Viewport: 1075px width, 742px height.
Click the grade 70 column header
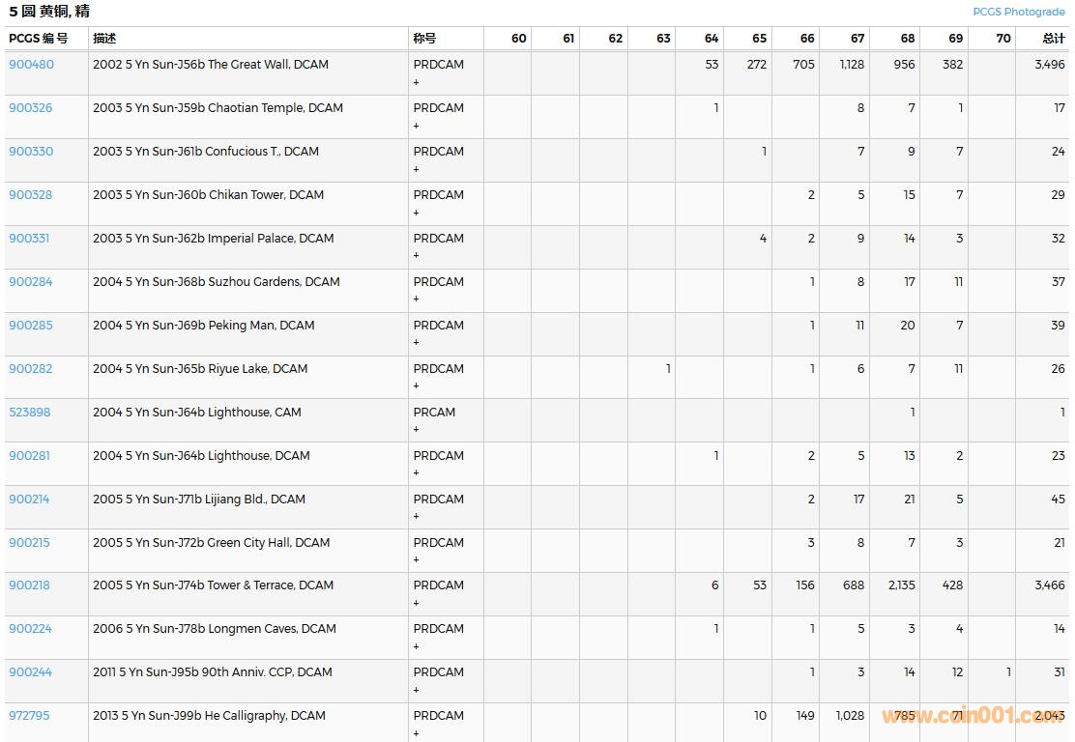click(1002, 39)
